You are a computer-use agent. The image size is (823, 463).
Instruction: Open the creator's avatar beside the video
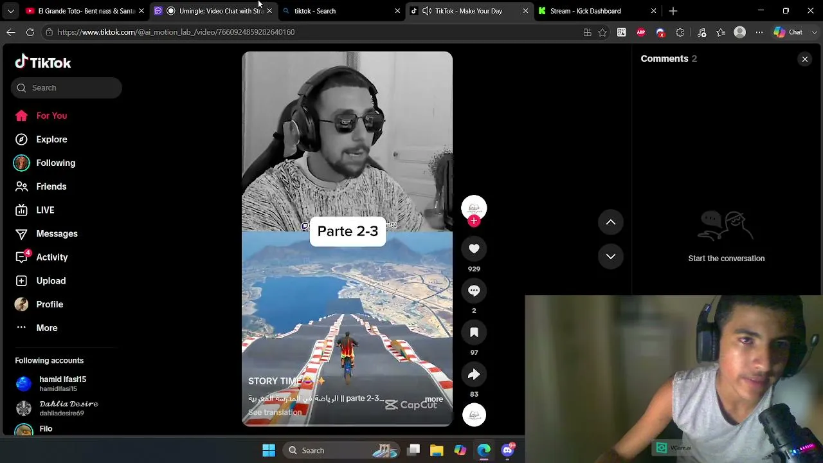[x=474, y=208]
